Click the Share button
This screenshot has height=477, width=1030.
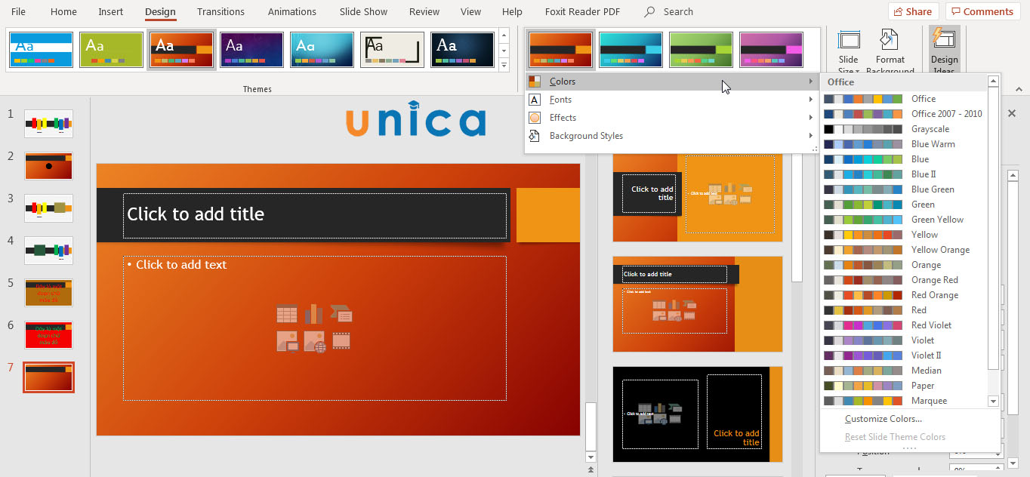coord(913,11)
